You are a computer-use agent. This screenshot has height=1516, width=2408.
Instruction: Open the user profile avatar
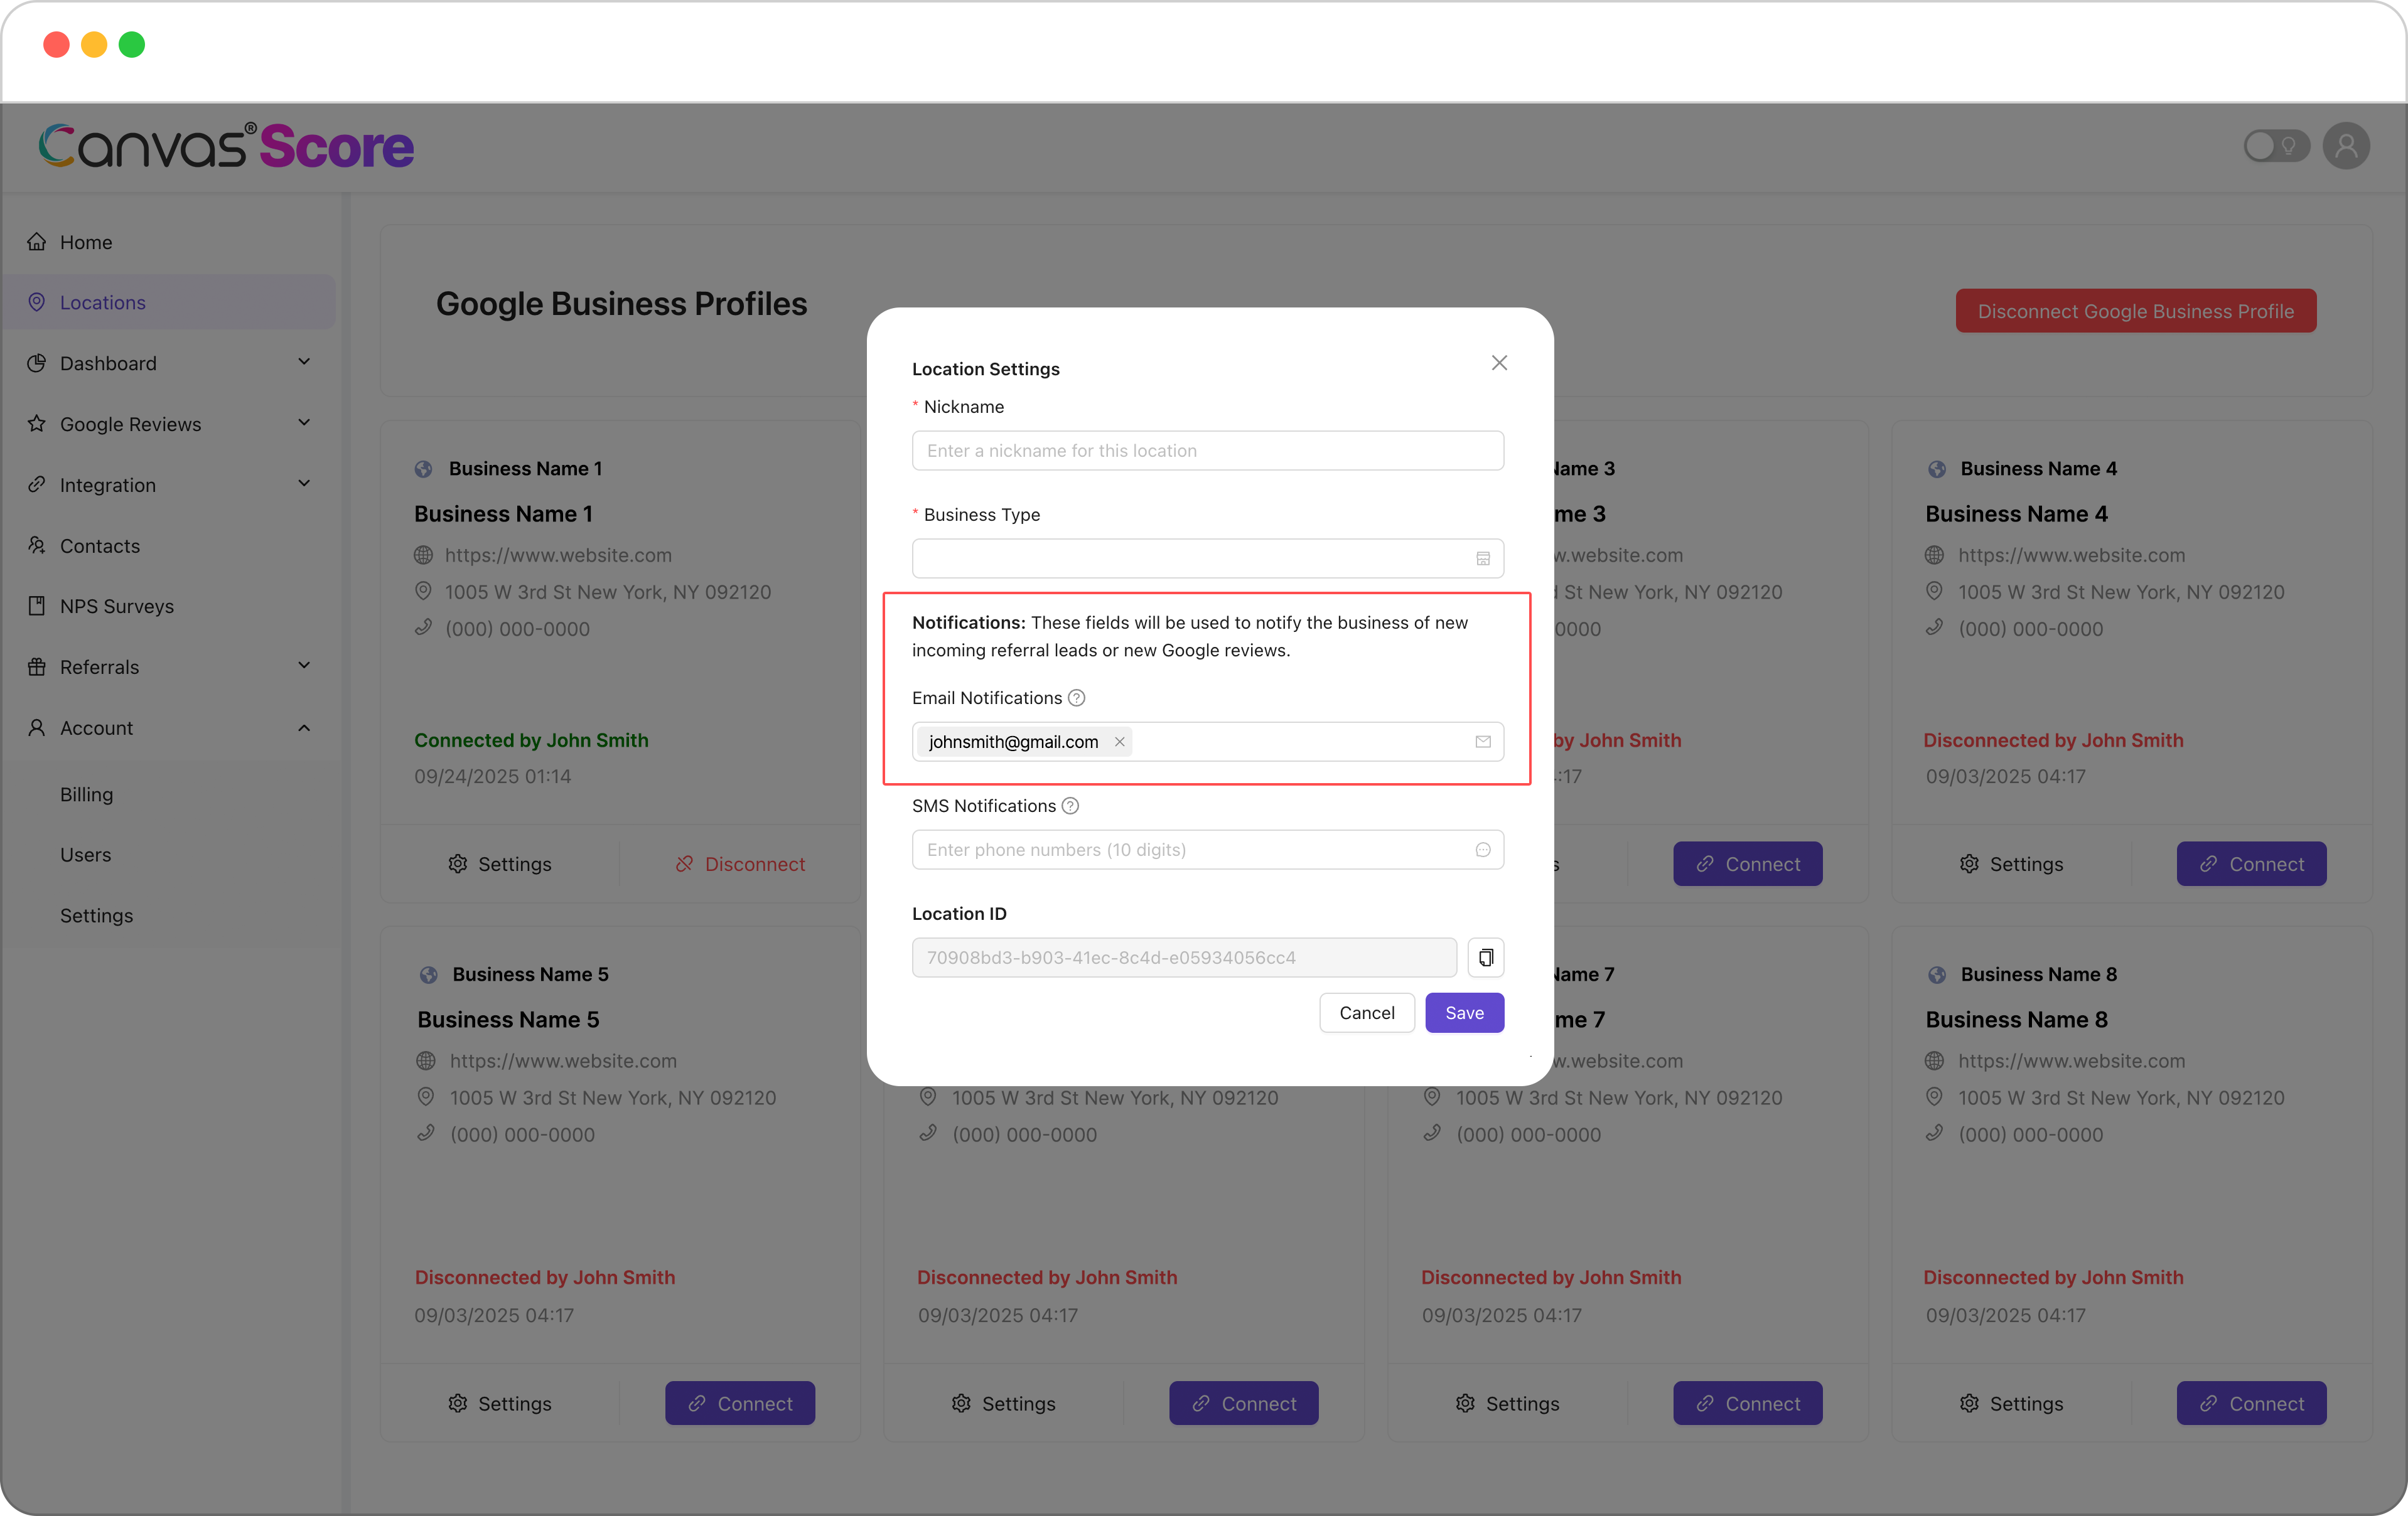pos(2346,146)
